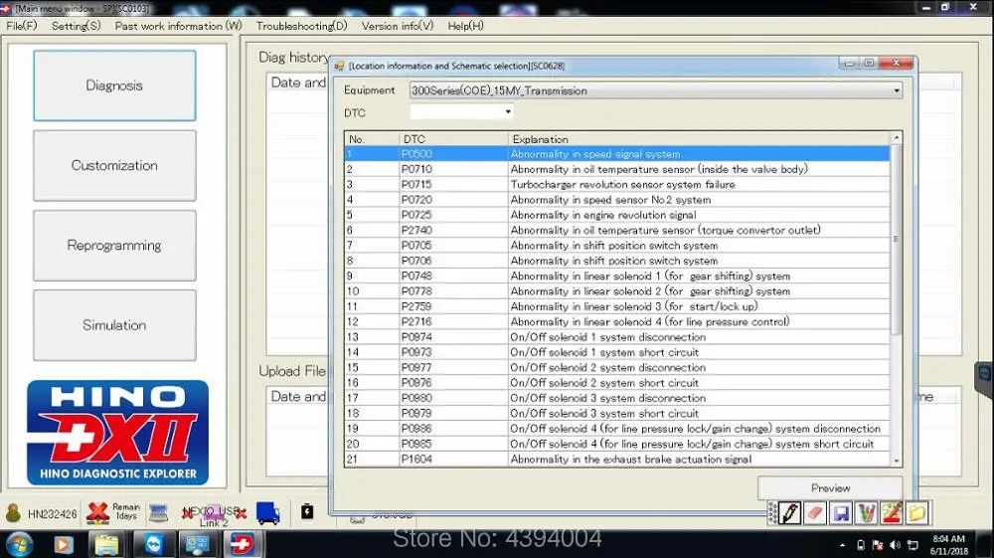The height and width of the screenshot is (558, 994).
Task: Select row P0778 linear solenoid 2
Action: click(617, 291)
